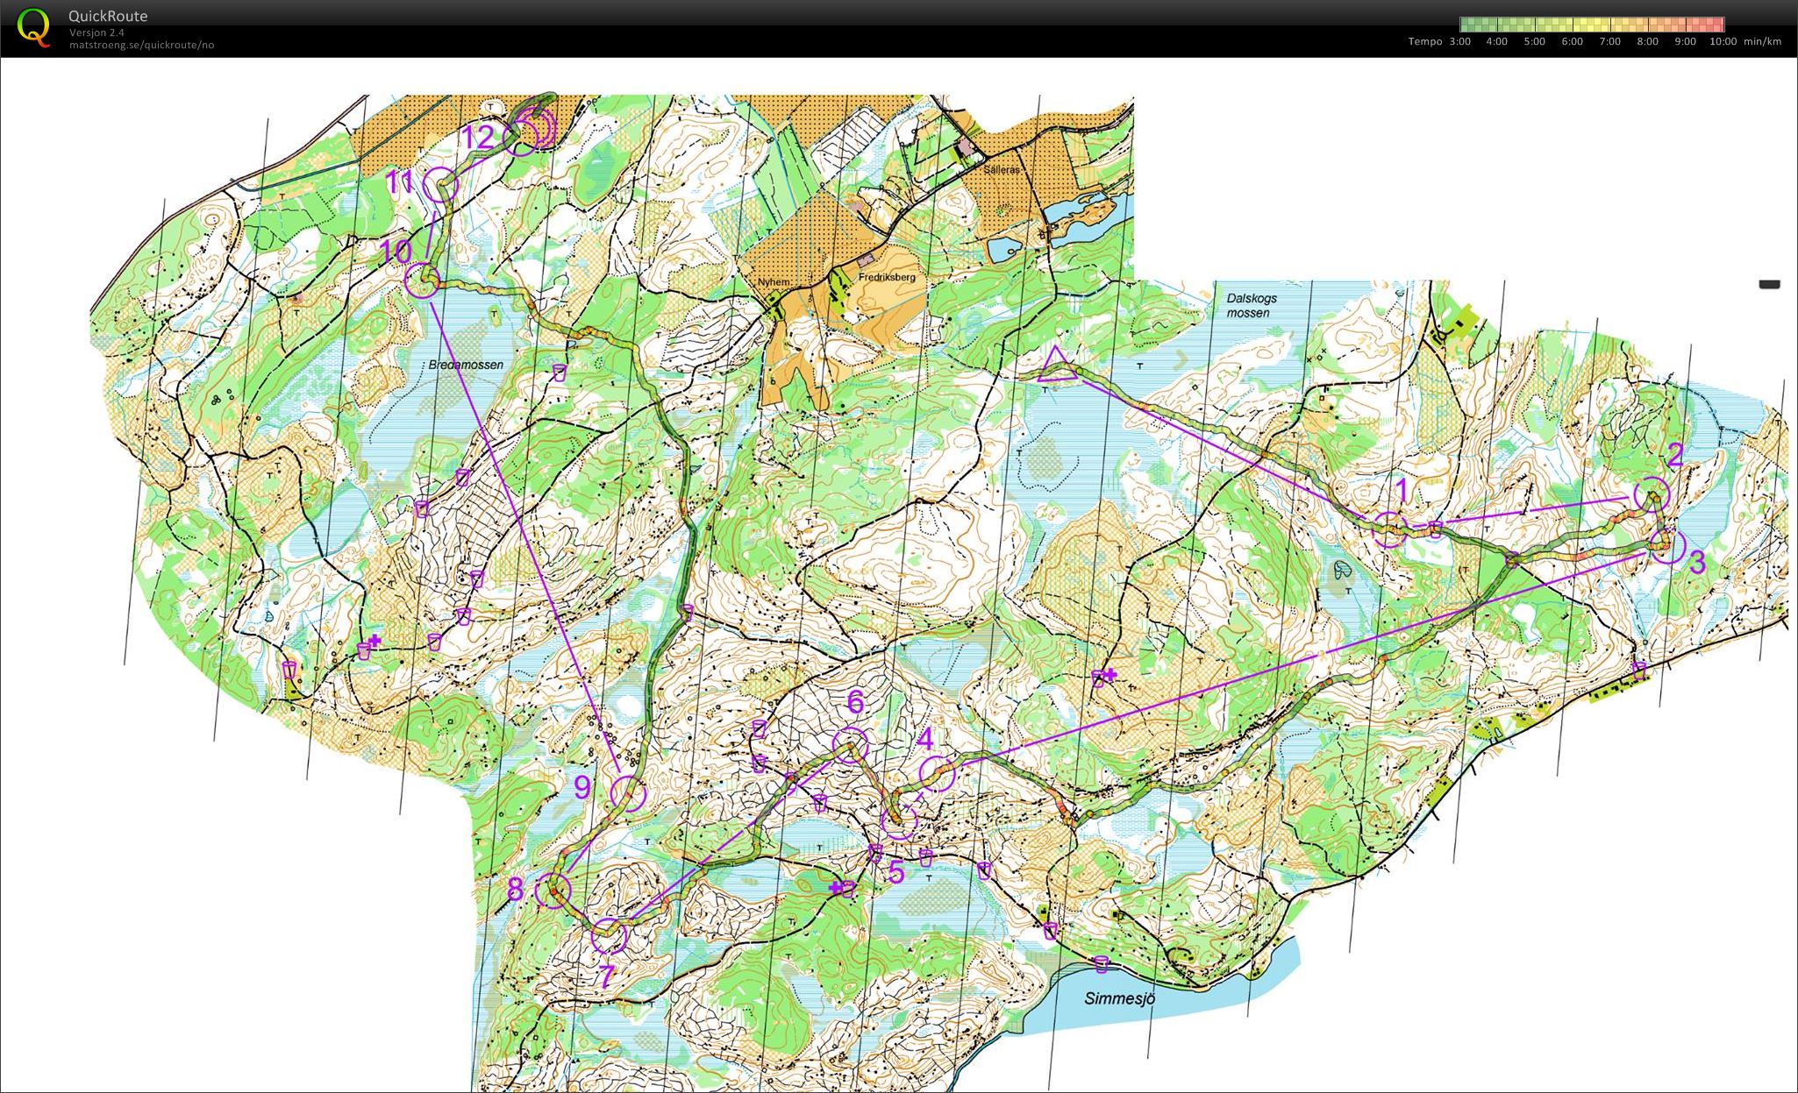Click the Versjon 2.4 text
The image size is (1798, 1093).
(96, 32)
